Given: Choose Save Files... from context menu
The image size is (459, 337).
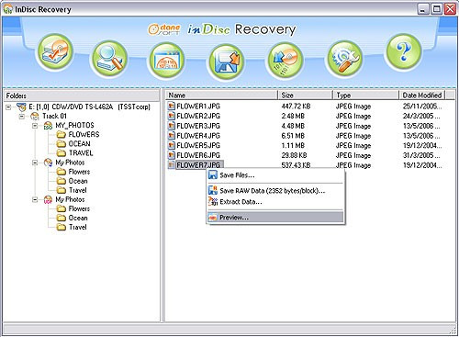Looking at the screenshot, I should [275, 175].
